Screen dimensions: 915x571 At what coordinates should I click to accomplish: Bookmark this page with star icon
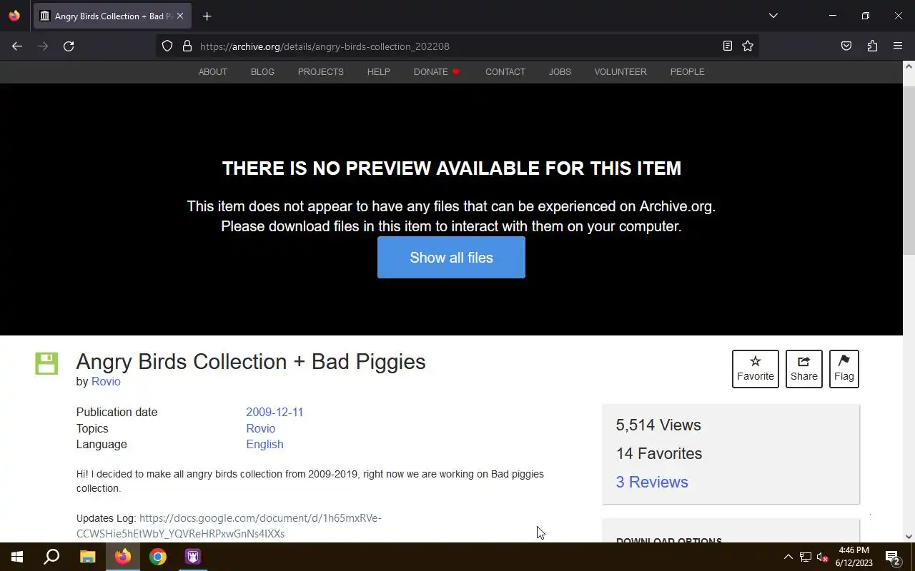(x=748, y=46)
